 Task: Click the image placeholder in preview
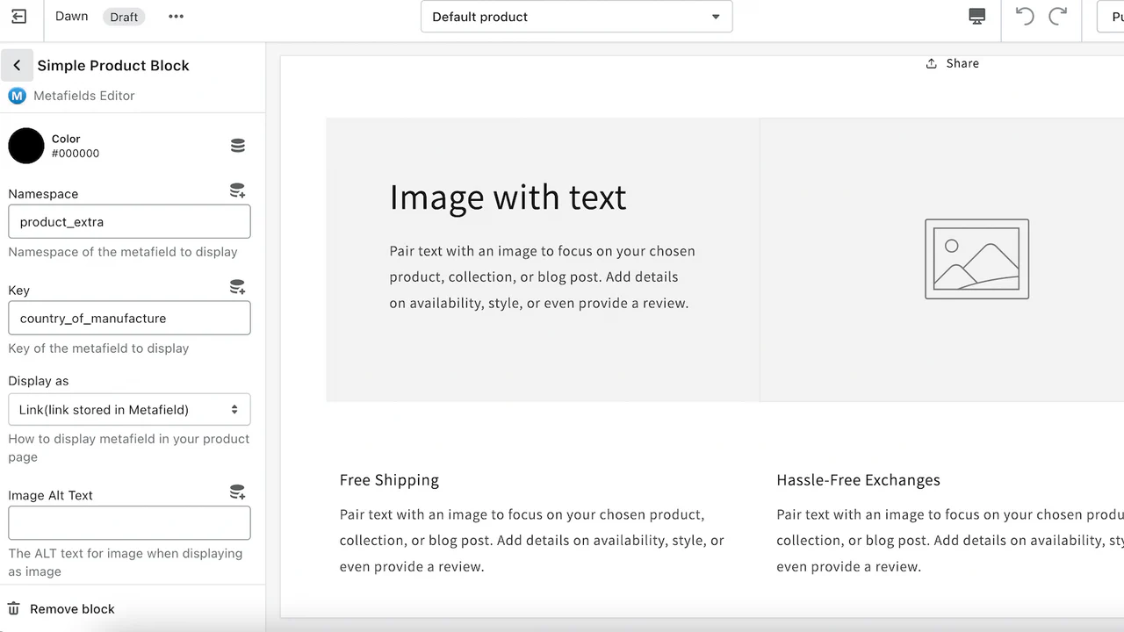pyautogui.click(x=976, y=259)
